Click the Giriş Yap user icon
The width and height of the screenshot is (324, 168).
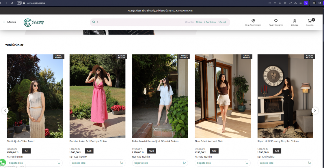coord(295,21)
